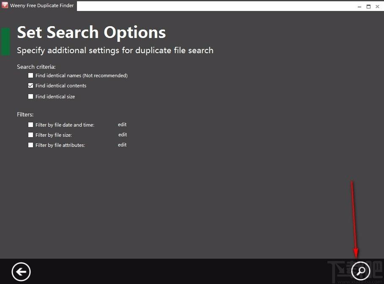Viewport: 384px width, 284px height.
Task: Edit the file size filter
Action: (x=123, y=135)
